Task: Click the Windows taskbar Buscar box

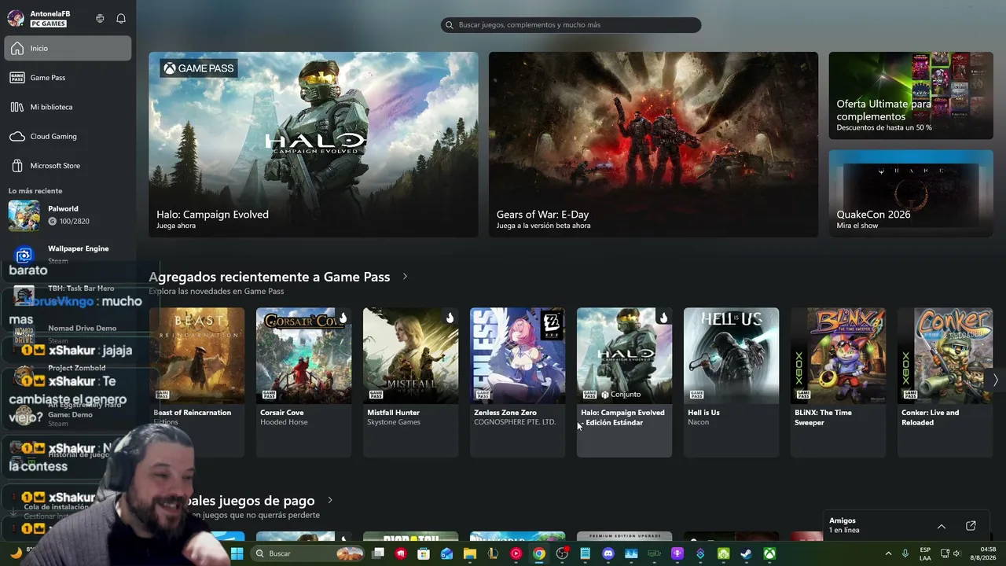Action: pyautogui.click(x=308, y=553)
